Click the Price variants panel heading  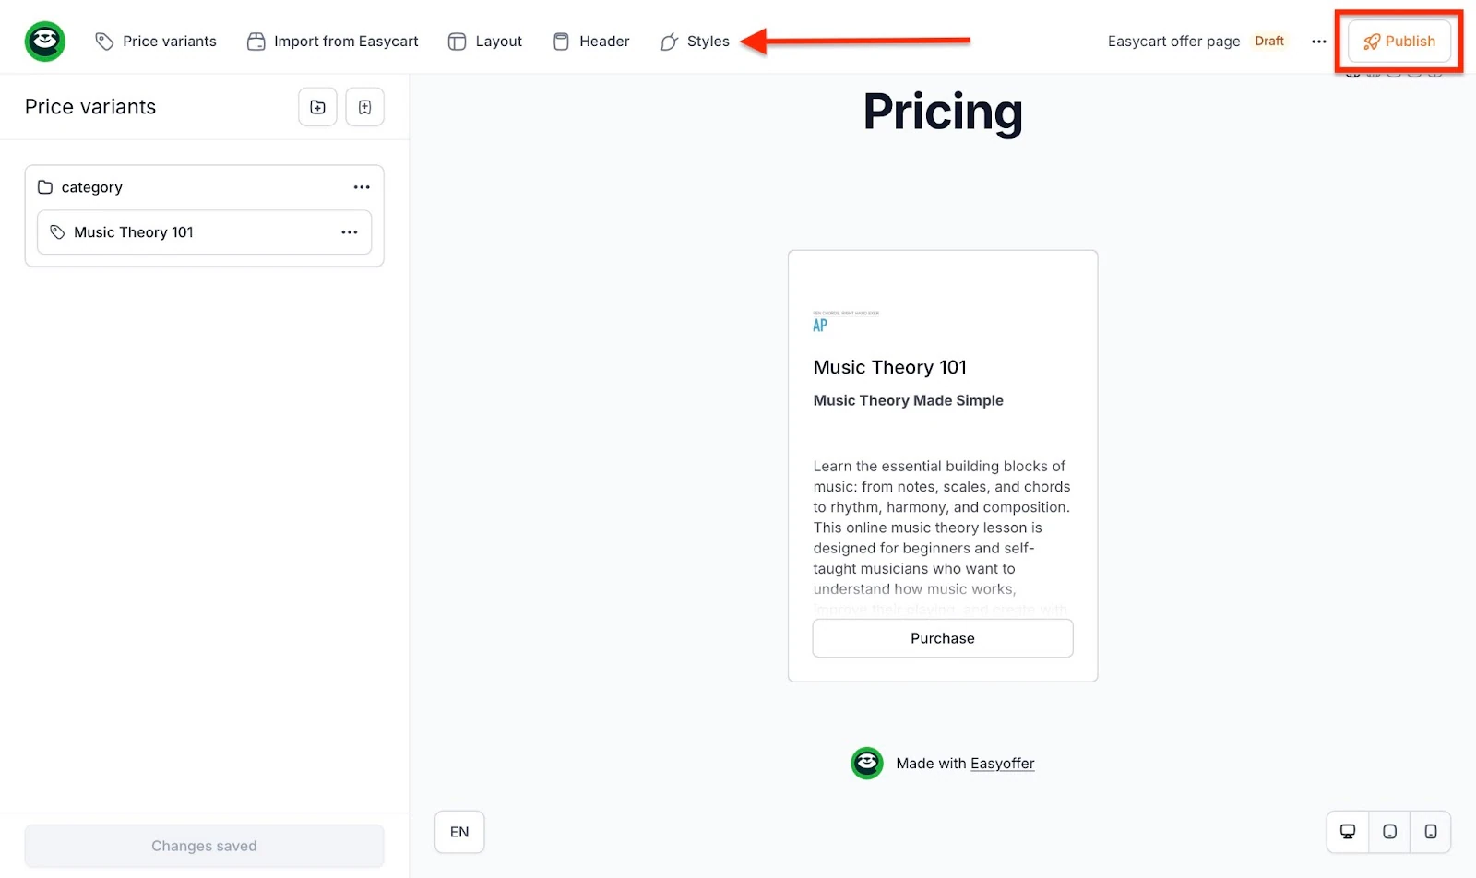[90, 107]
